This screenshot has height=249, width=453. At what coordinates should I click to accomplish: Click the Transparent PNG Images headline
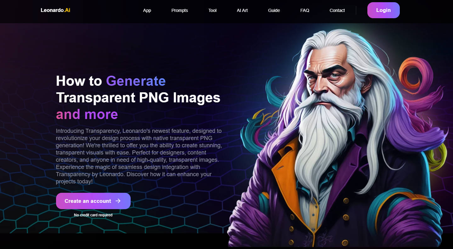pyautogui.click(x=138, y=98)
